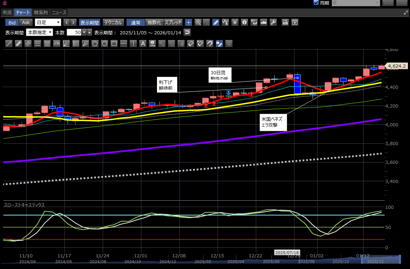
Task: Select the trend line drawing tool
Action: [9, 44]
